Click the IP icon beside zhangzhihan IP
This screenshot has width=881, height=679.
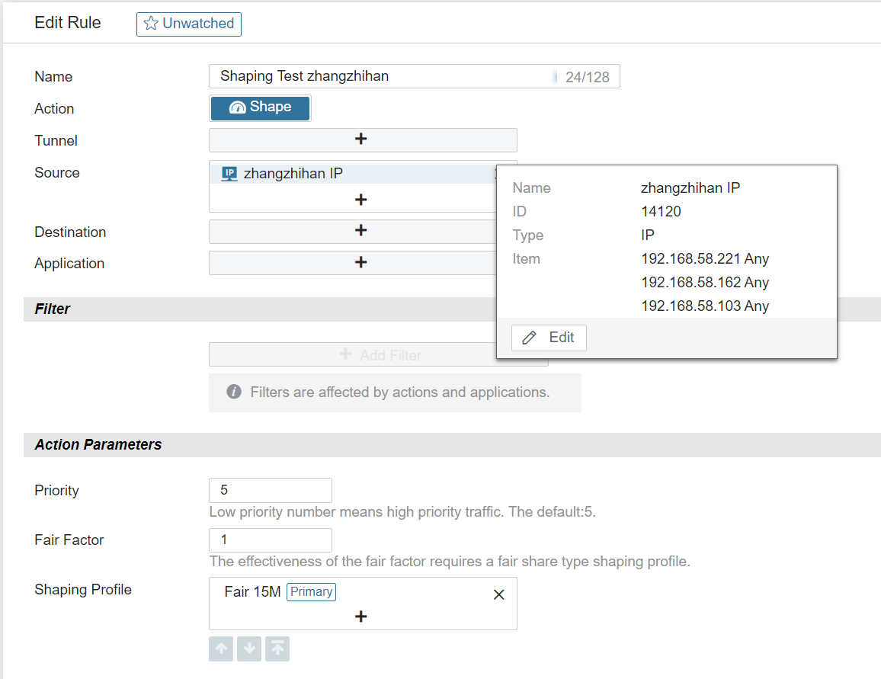point(229,174)
